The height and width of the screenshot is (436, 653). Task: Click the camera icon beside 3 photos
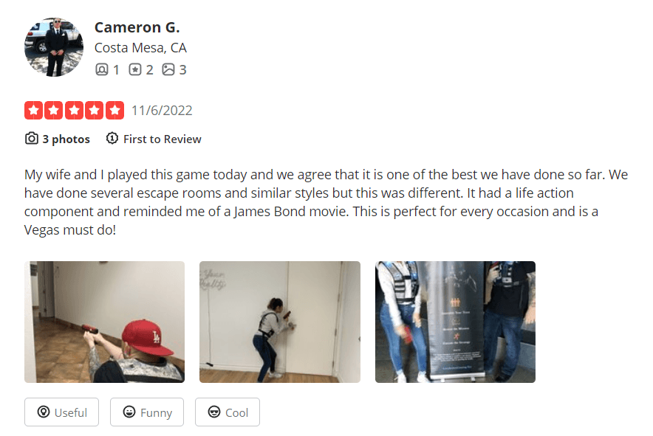tap(32, 139)
